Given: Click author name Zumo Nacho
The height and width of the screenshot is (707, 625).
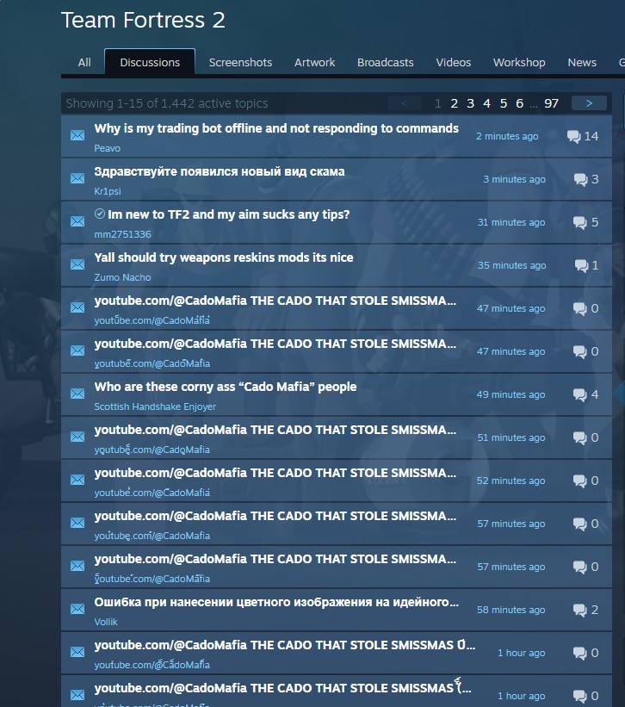Looking at the screenshot, I should click(x=122, y=277).
